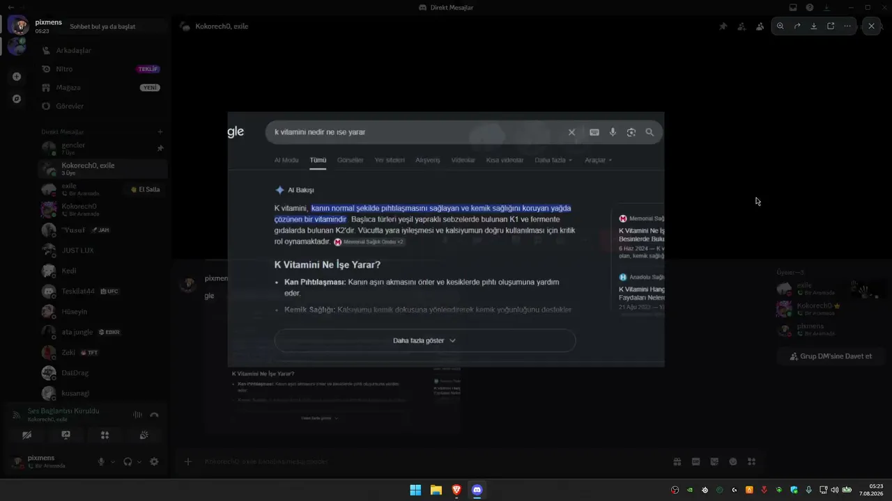Forward the previewed image using the arrow icon
This screenshot has width=892, height=501.
point(797,26)
